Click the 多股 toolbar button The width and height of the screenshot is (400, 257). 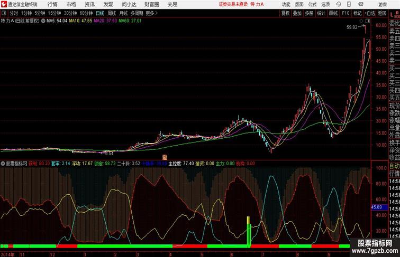[309, 13]
